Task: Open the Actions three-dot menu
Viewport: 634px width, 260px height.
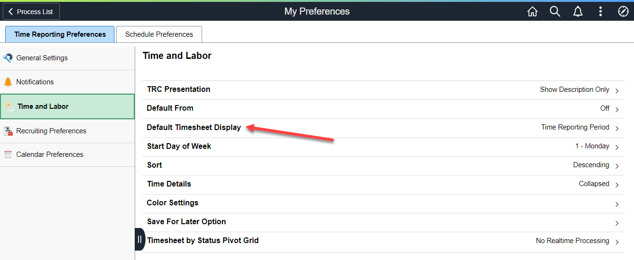Action: [x=601, y=12]
